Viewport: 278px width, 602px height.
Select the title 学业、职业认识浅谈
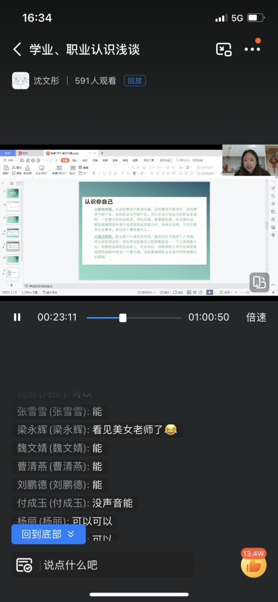tap(85, 50)
